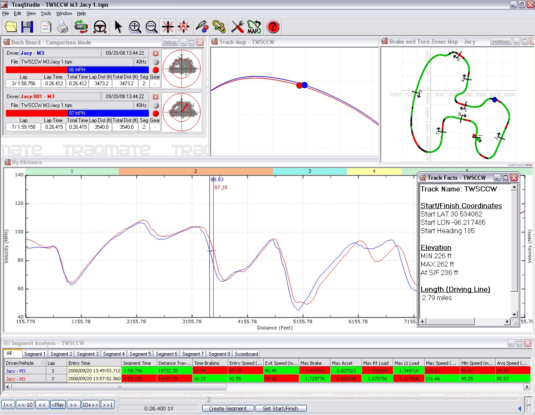Remove the Jacy - M3 driver with red X

pyautogui.click(x=155, y=53)
